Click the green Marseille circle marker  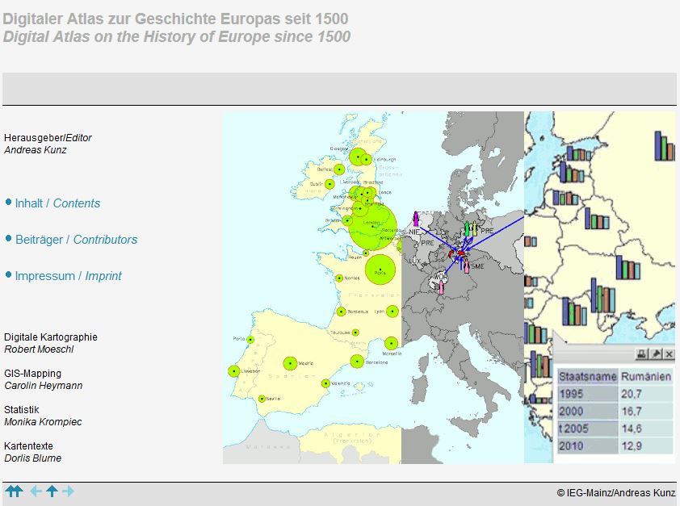(392, 343)
